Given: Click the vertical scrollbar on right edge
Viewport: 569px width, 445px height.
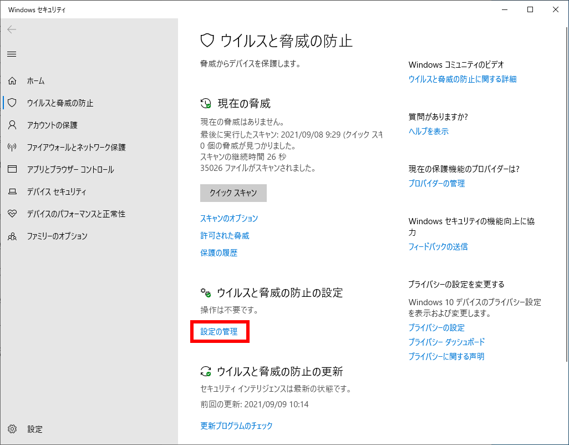Looking at the screenshot, I should tap(566, 194).
